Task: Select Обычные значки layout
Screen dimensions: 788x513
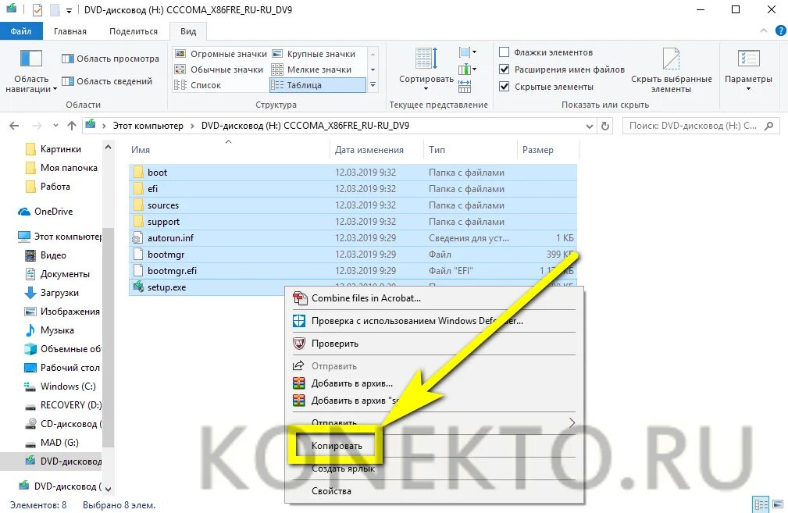Action: [219, 69]
